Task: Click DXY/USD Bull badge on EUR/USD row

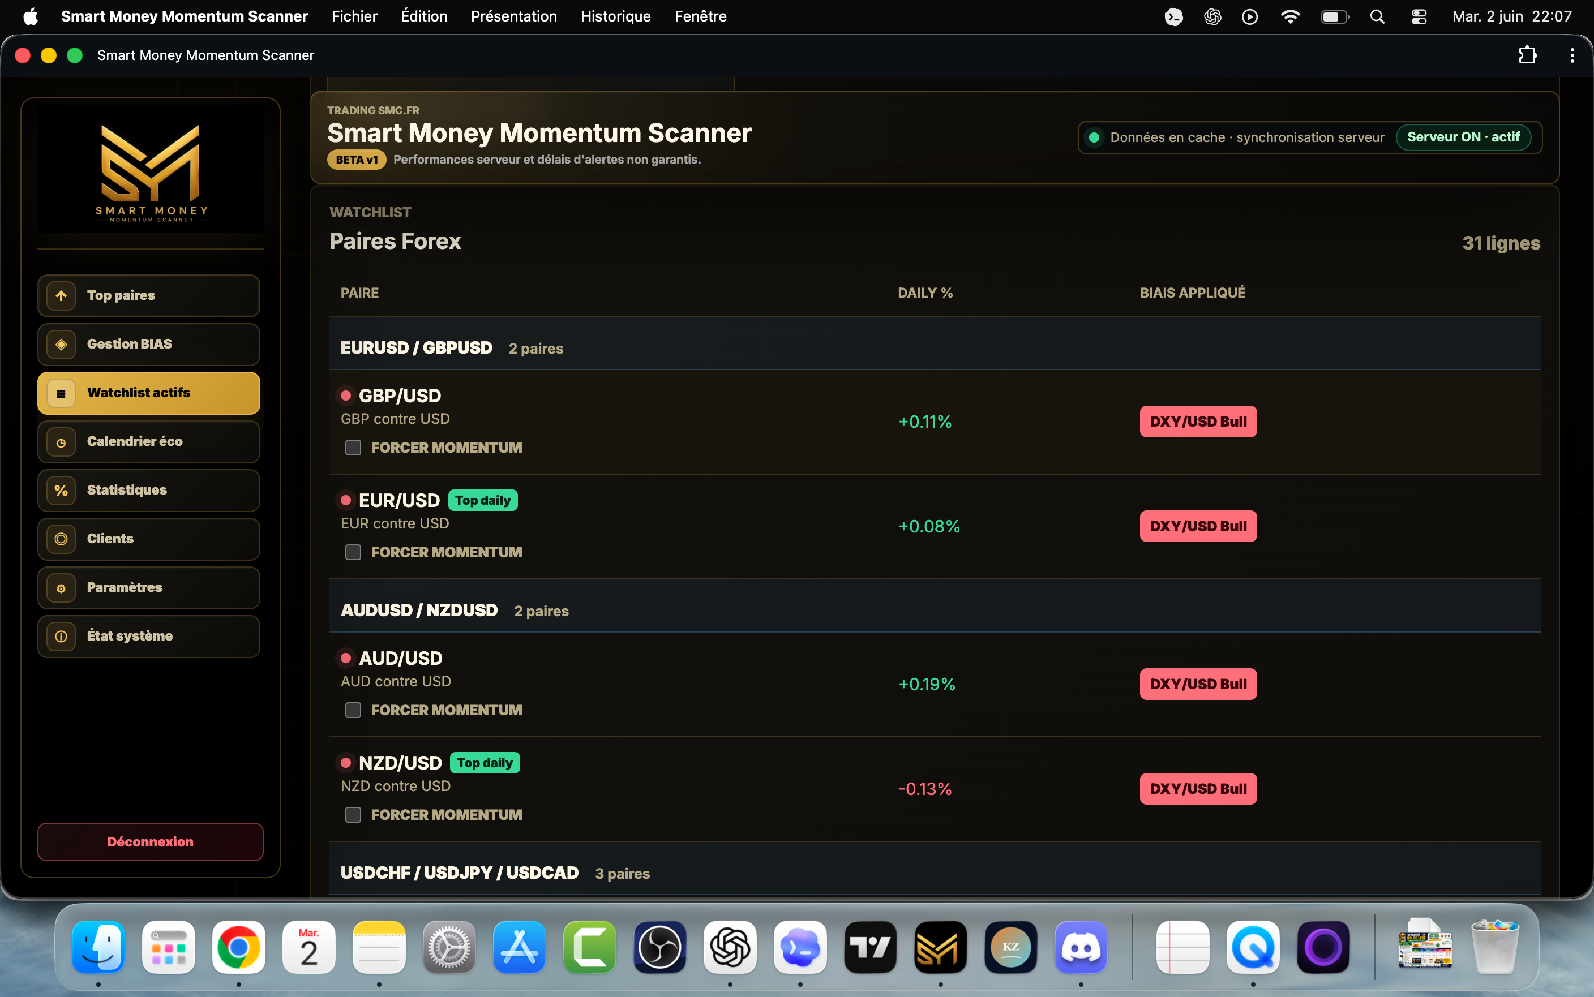Action: coord(1198,526)
